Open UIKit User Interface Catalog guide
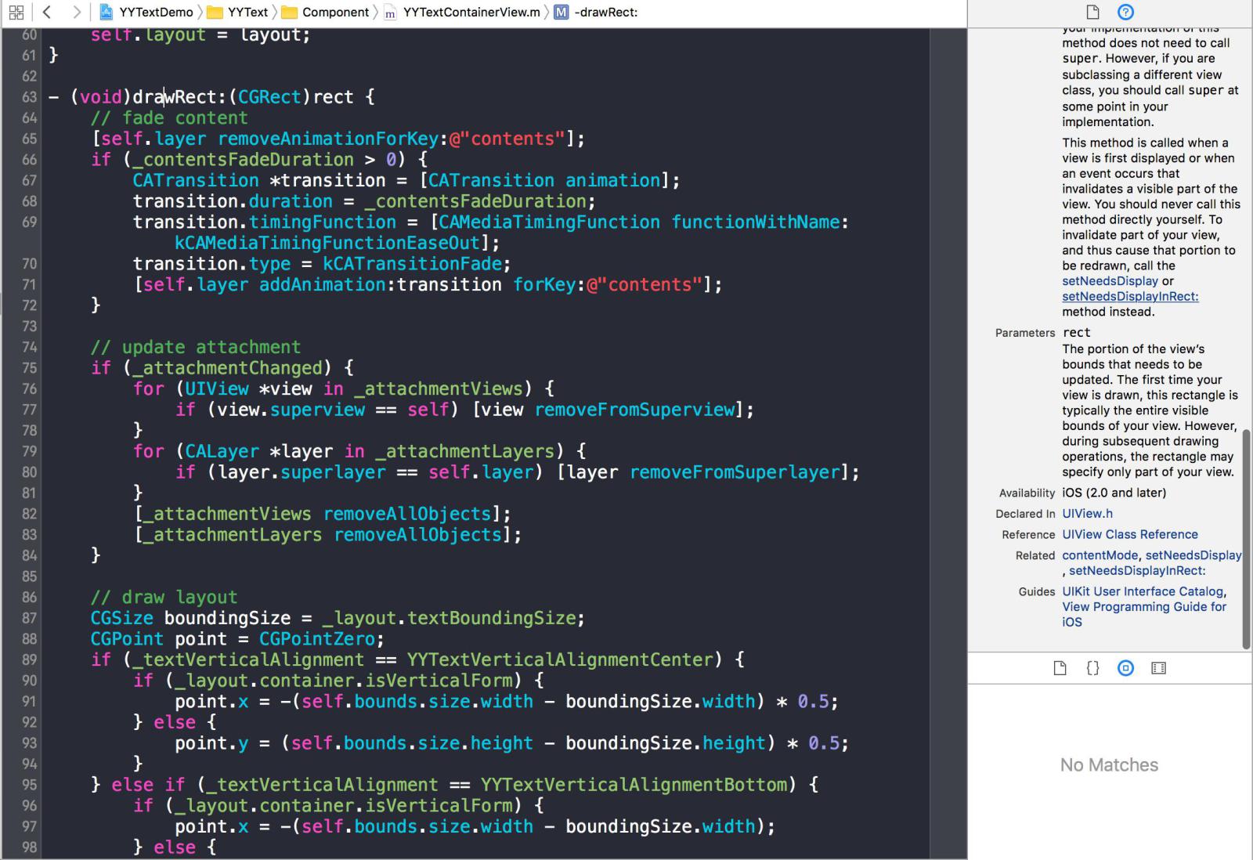1253x860 pixels. click(1143, 591)
